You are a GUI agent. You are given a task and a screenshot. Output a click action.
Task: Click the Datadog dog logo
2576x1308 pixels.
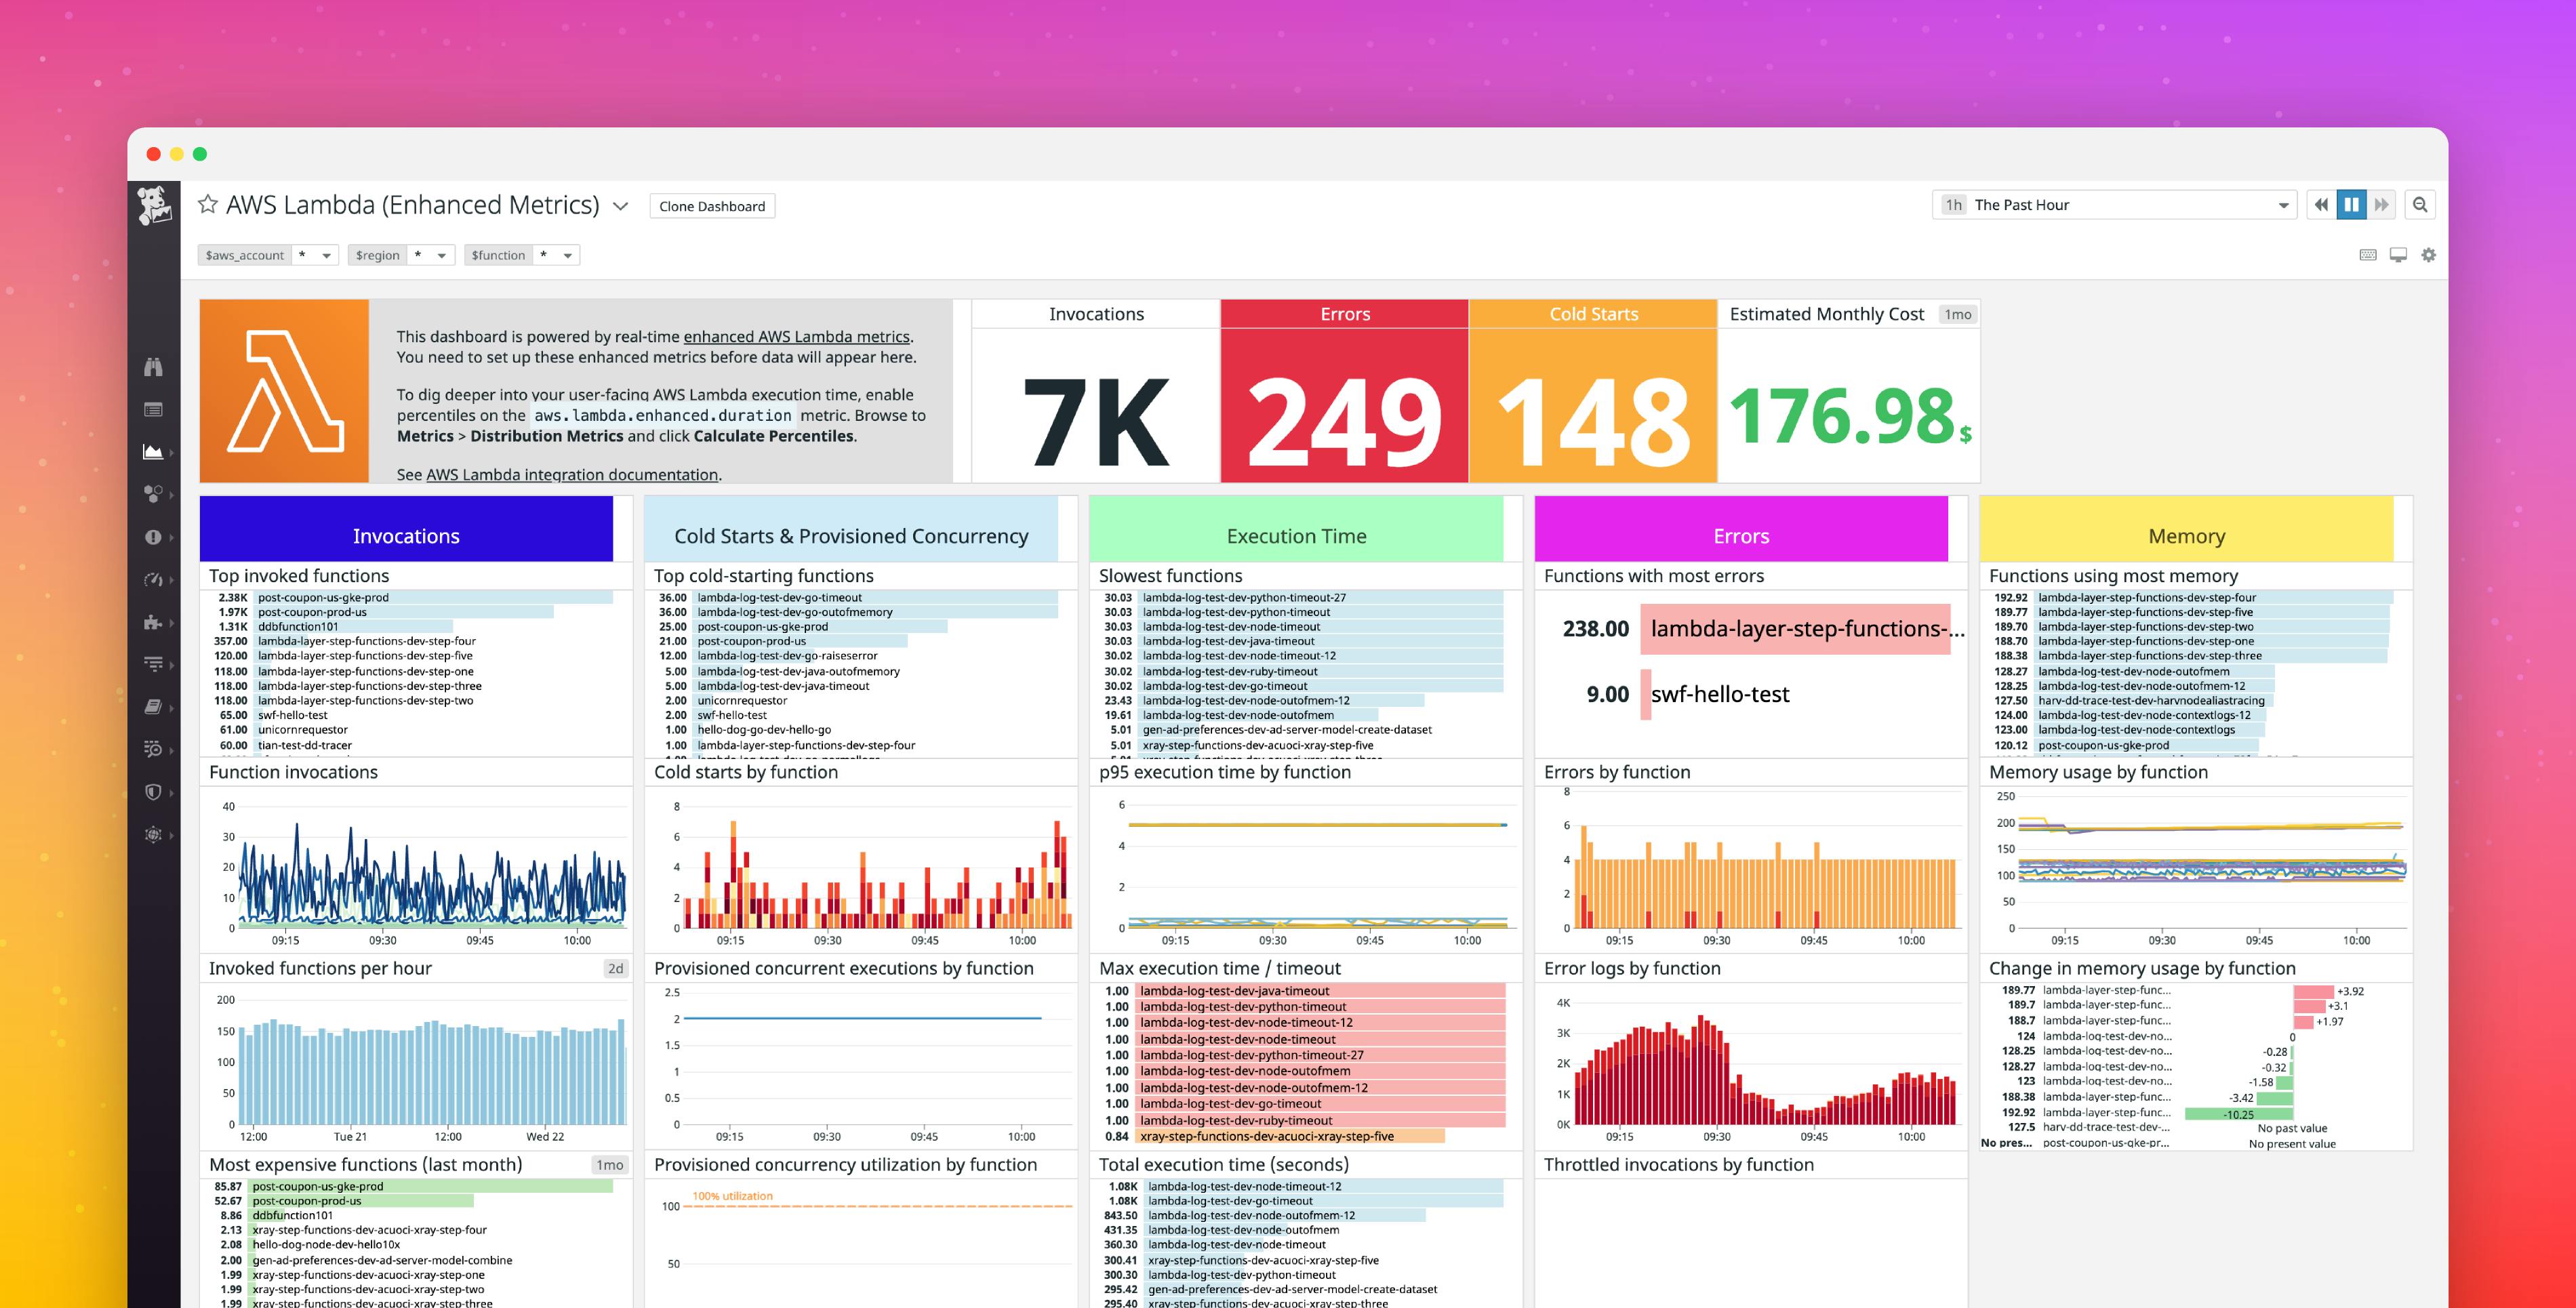(153, 205)
